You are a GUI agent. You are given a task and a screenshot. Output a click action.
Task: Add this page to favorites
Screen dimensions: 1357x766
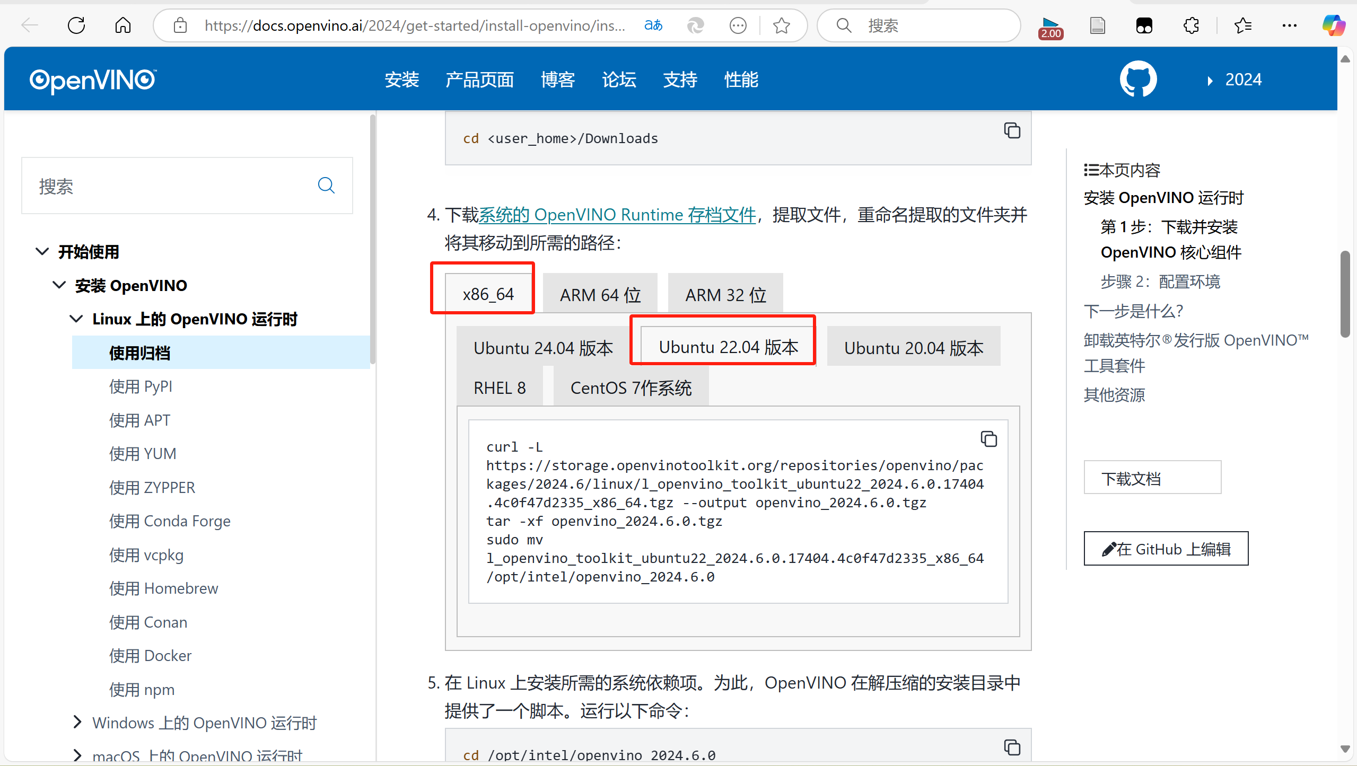781,25
